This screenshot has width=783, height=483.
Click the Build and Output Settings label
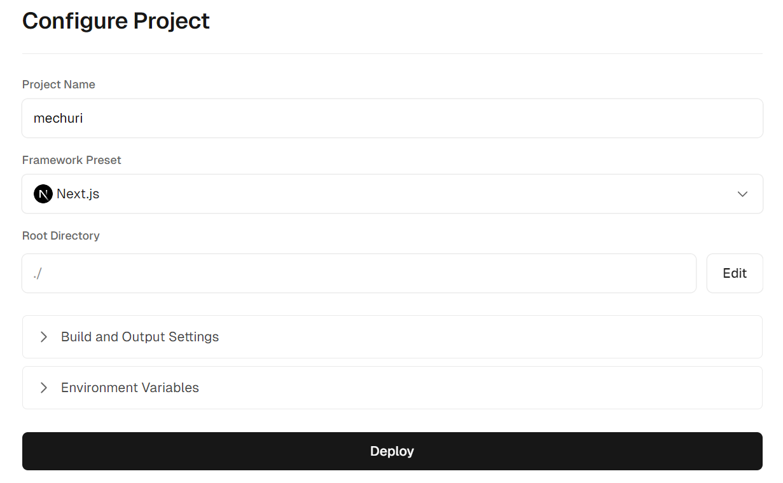pyautogui.click(x=140, y=337)
